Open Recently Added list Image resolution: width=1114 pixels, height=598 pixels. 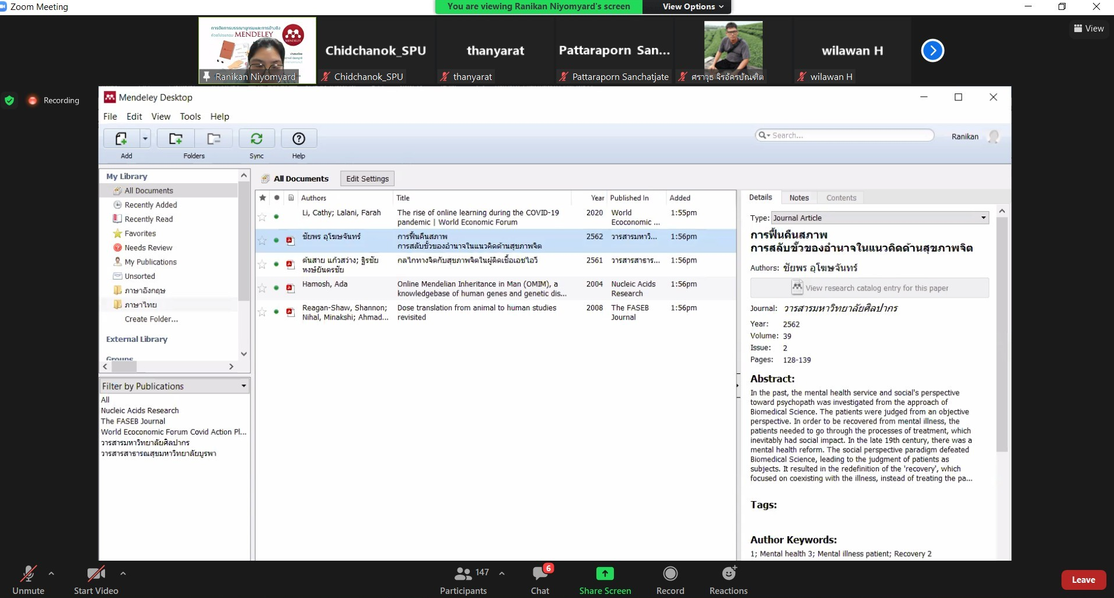[x=151, y=205]
